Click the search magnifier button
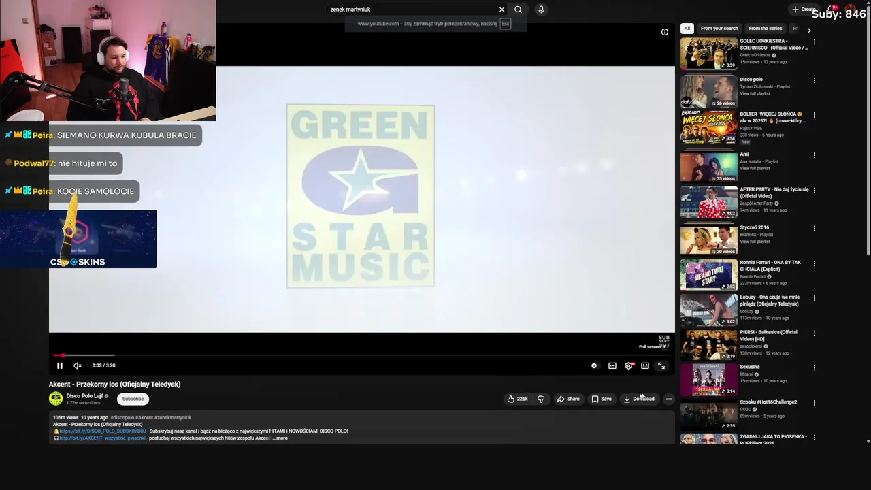 [x=518, y=10]
